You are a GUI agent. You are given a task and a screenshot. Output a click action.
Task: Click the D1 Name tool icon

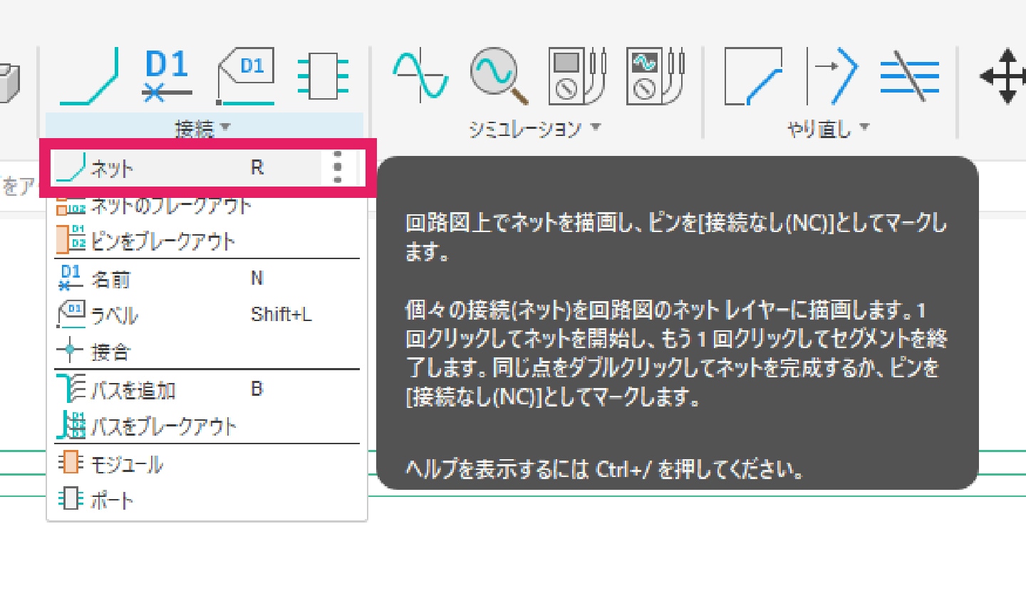click(167, 76)
